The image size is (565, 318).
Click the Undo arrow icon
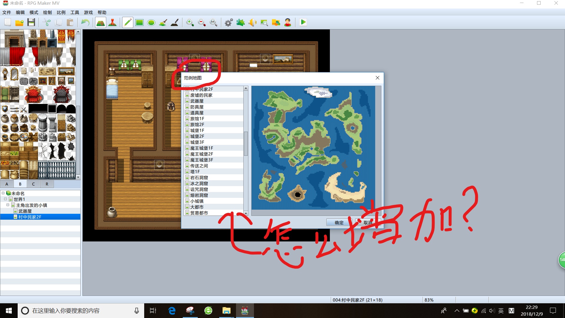[85, 22]
